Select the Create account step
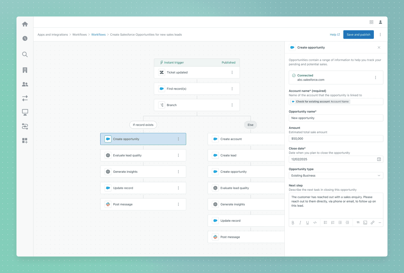Screen dimensions: 404x273 pos(246,139)
